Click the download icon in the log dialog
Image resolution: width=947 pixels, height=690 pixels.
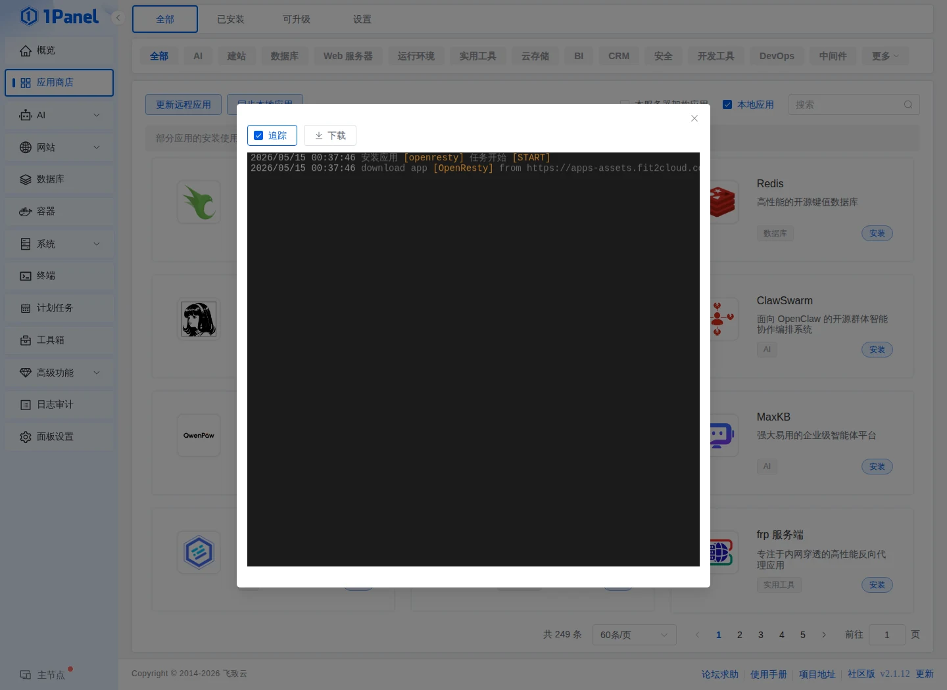[x=319, y=135]
